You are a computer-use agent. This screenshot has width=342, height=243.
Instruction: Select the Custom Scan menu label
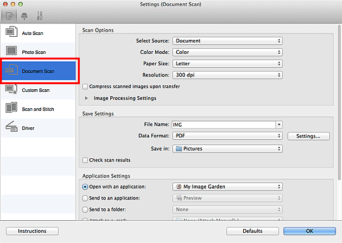(35, 90)
